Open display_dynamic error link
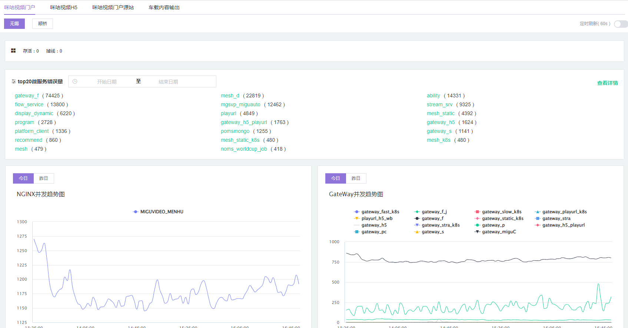The image size is (628, 328). tap(34, 113)
